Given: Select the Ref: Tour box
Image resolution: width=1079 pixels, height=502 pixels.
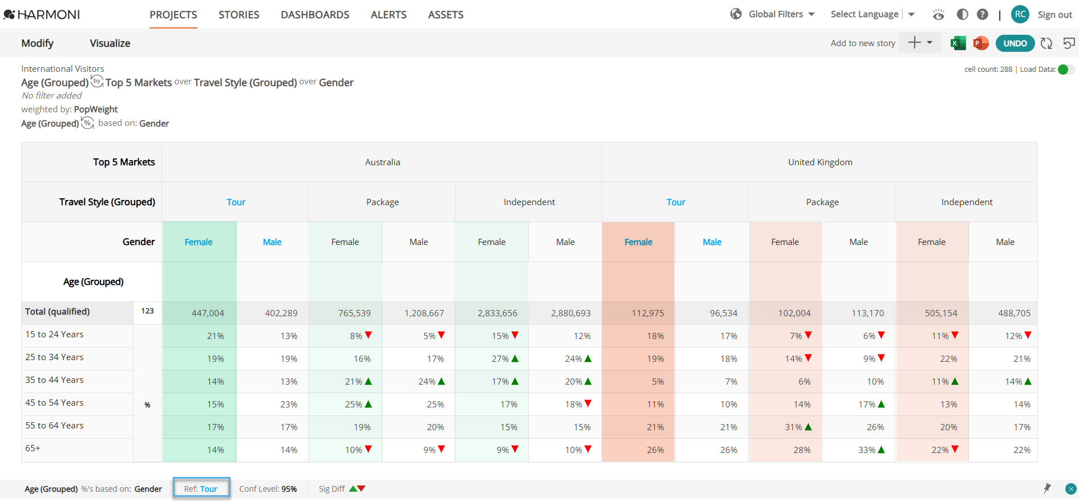Looking at the screenshot, I should [x=201, y=488].
